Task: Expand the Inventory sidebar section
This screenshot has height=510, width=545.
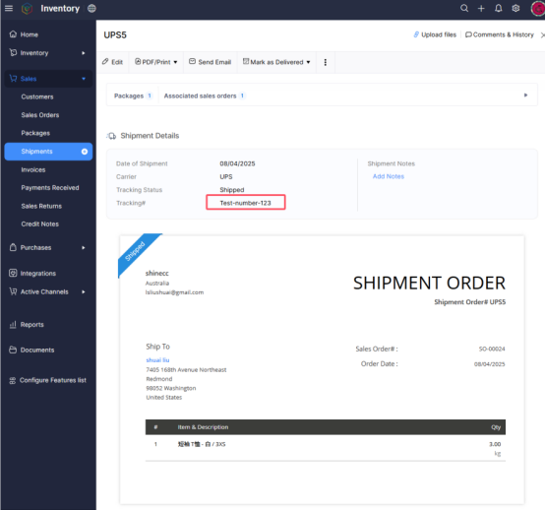Action: point(47,53)
